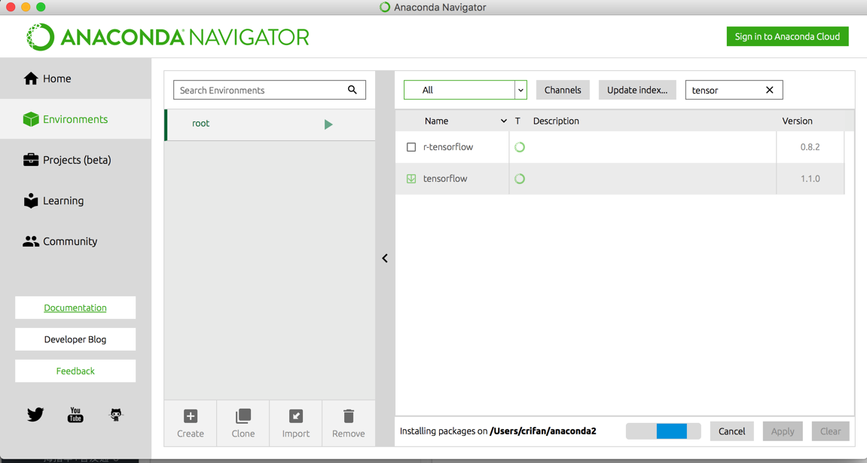The height and width of the screenshot is (463, 867).
Task: Open the Feedback link
Action: point(75,371)
